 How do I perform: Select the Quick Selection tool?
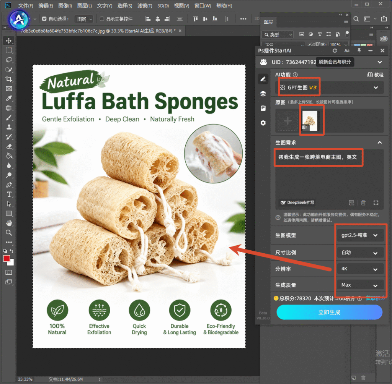tap(9, 70)
